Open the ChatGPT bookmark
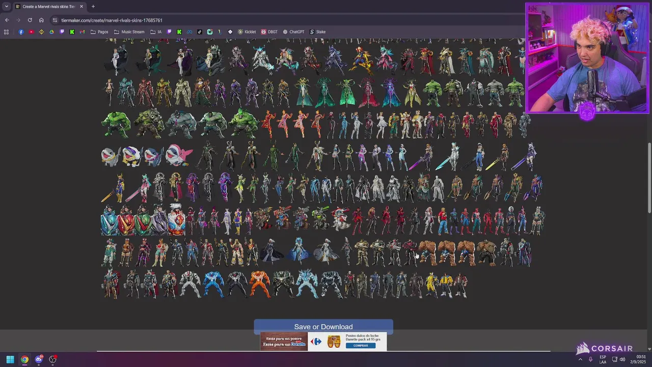This screenshot has width=652, height=367. click(293, 32)
